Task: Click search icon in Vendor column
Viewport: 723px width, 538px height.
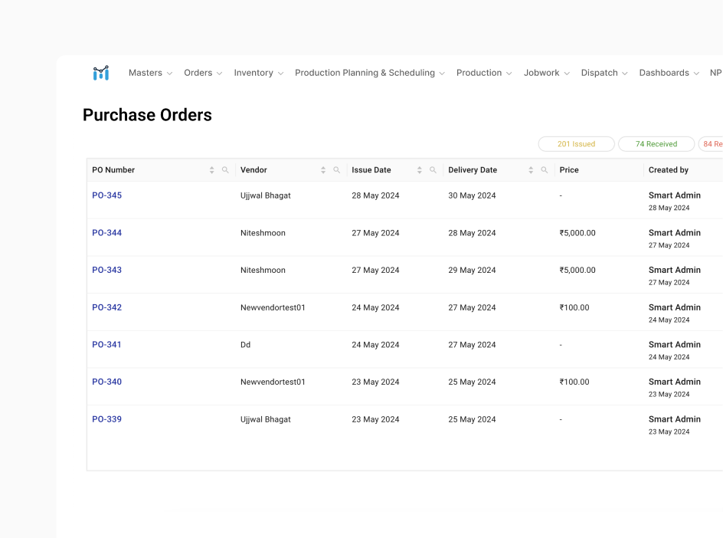Action: coord(337,170)
